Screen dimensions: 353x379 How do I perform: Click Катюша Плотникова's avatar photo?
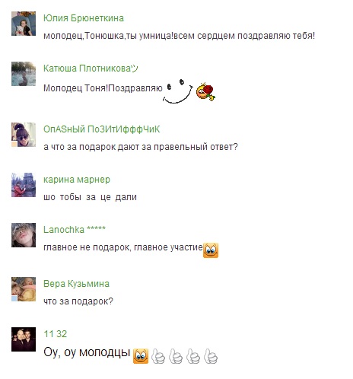tap(24, 74)
